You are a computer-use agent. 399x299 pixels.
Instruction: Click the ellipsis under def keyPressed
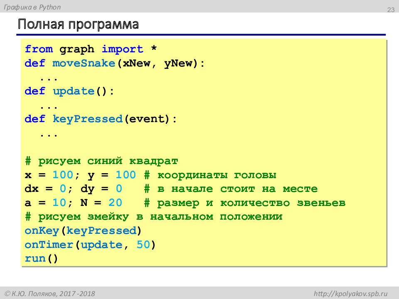pyautogui.click(x=49, y=135)
